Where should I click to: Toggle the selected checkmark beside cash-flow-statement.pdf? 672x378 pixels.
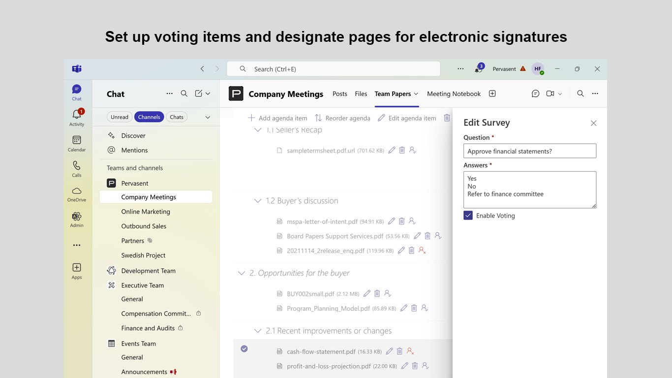[x=244, y=349]
